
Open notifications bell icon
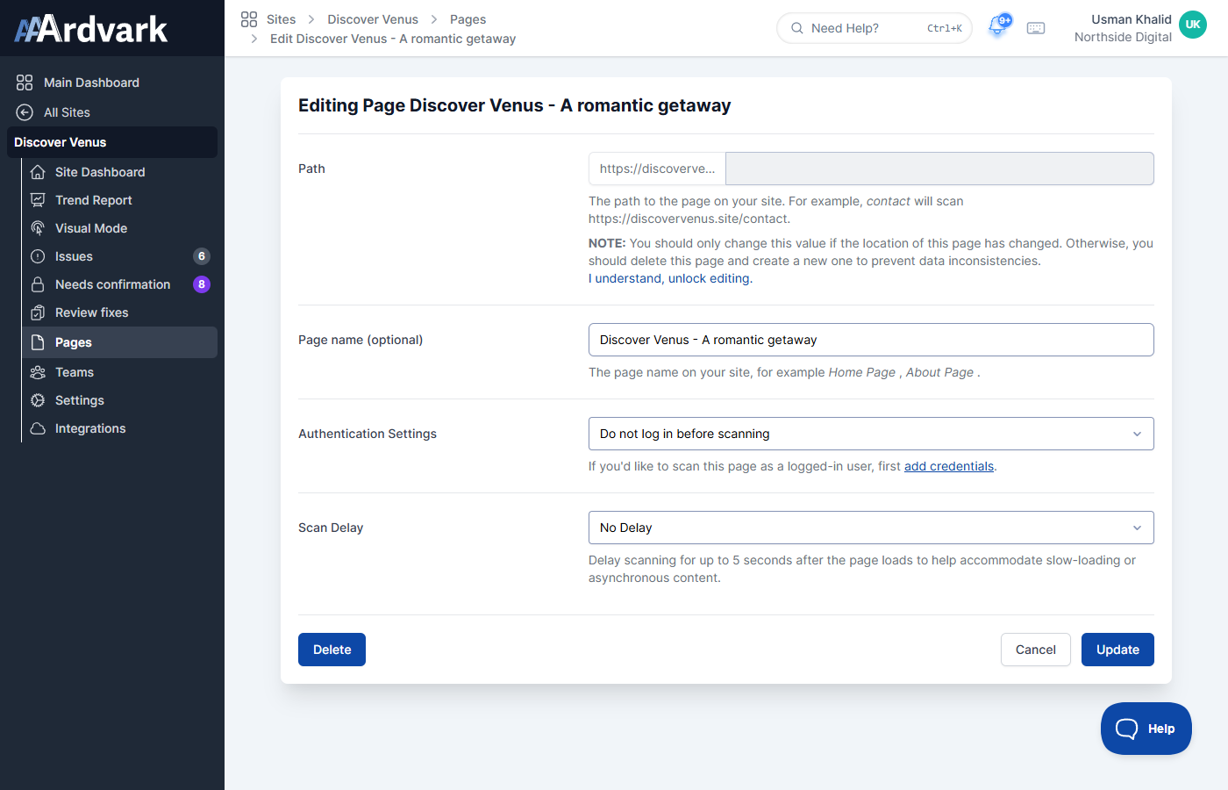pyautogui.click(x=998, y=26)
